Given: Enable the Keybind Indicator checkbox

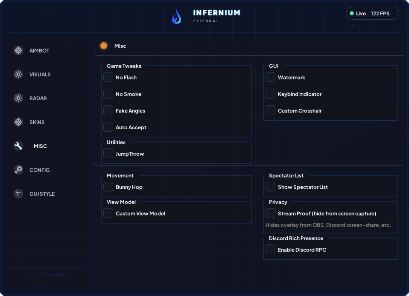Looking at the screenshot, I should 270,94.
